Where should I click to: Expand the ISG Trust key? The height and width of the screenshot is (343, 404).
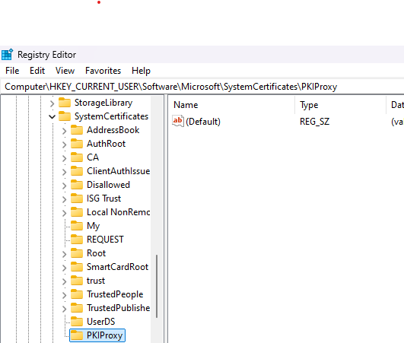point(64,199)
